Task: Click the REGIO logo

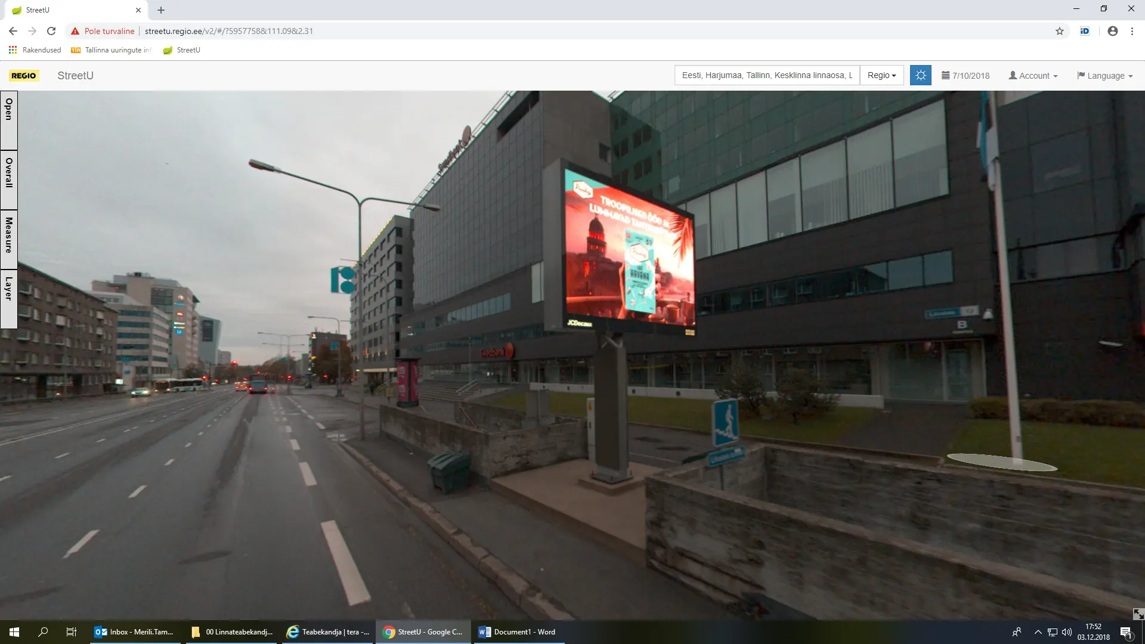Action: (24, 76)
